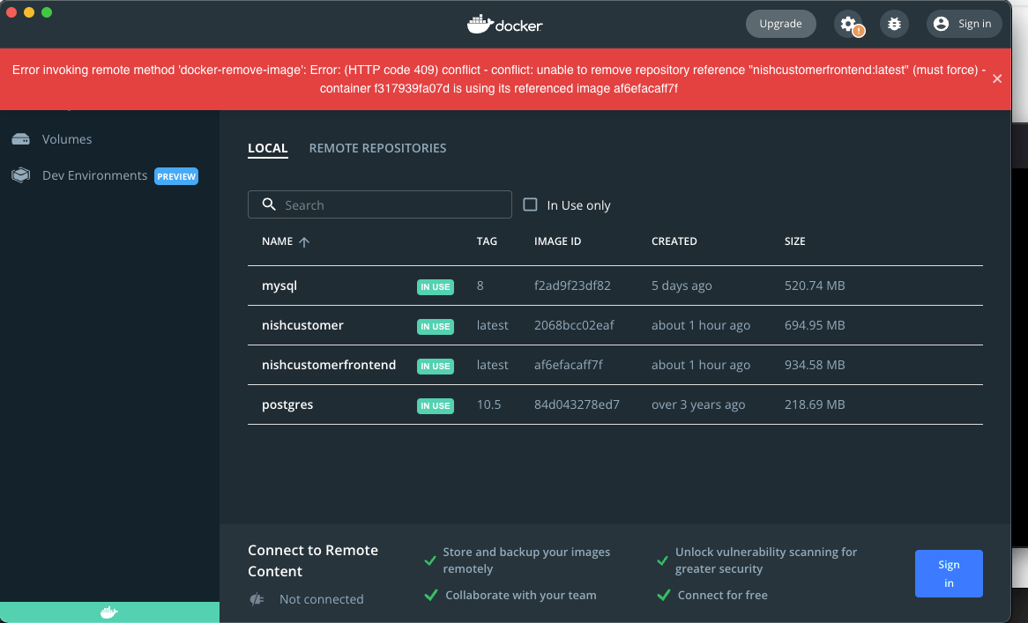1028x623 pixels.
Task: Click Sign in at the top right
Action: pos(973,24)
